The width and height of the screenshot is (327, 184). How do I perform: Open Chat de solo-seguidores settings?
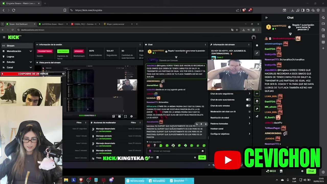pyautogui.click(x=230, y=94)
